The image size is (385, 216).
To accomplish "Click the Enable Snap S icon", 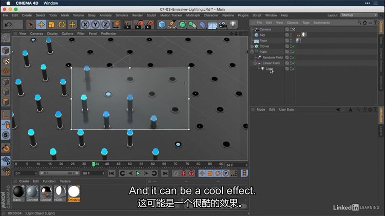I will pos(6,135).
